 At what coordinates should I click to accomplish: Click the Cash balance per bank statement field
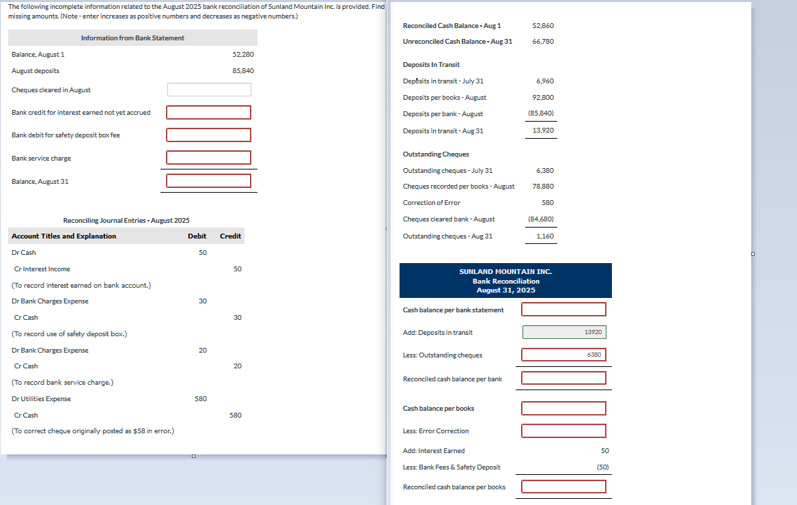point(563,309)
